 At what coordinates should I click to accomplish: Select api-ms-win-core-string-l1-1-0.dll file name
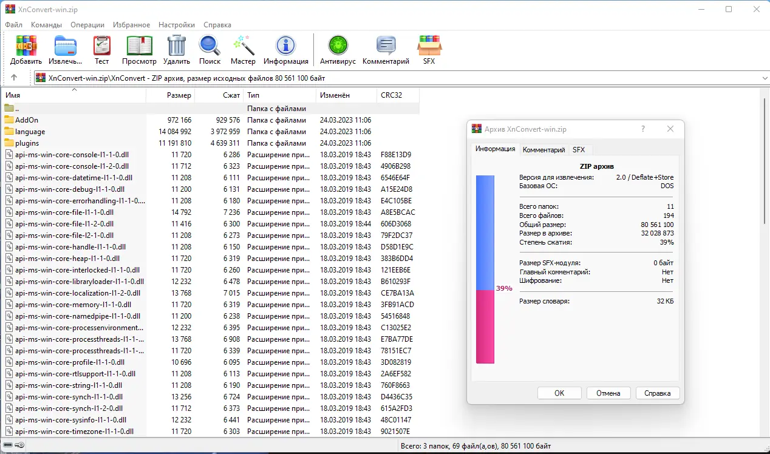[x=69, y=385]
